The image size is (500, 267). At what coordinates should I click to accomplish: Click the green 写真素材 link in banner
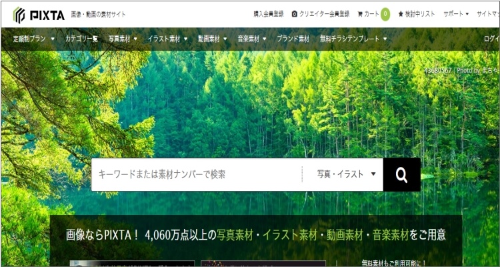pyautogui.click(x=235, y=236)
